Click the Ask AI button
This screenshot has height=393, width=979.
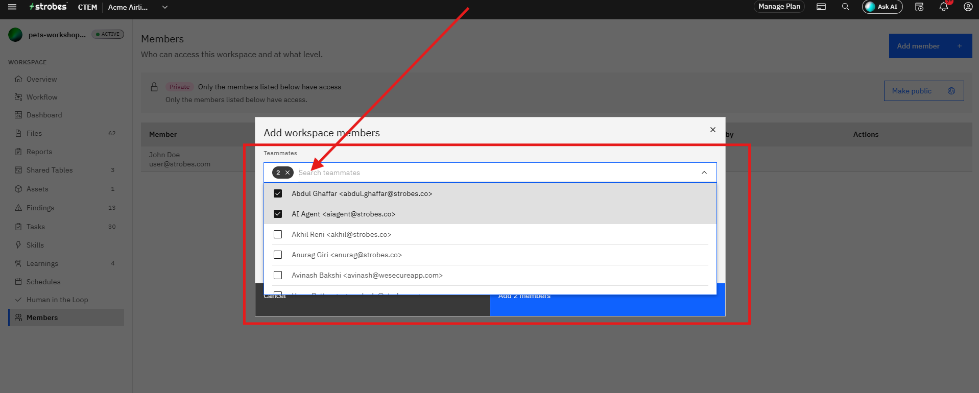[x=882, y=7]
